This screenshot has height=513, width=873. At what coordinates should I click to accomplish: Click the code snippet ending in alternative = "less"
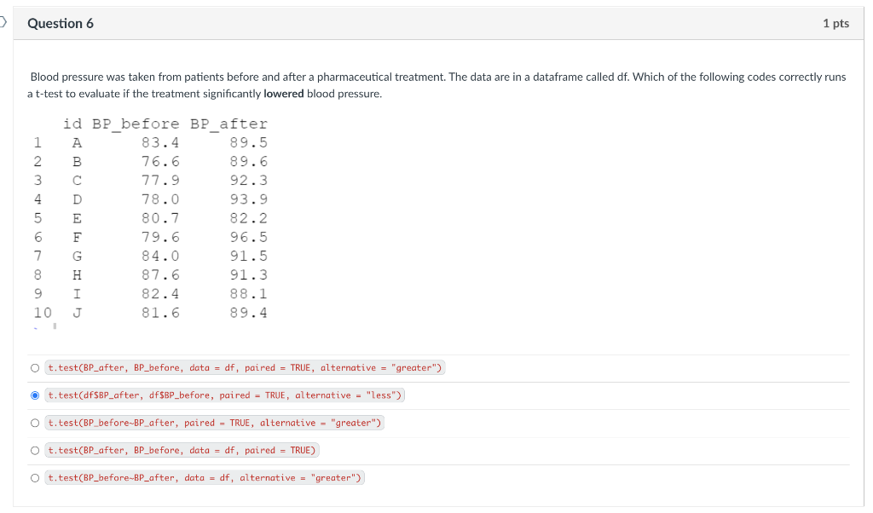pyautogui.click(x=225, y=395)
